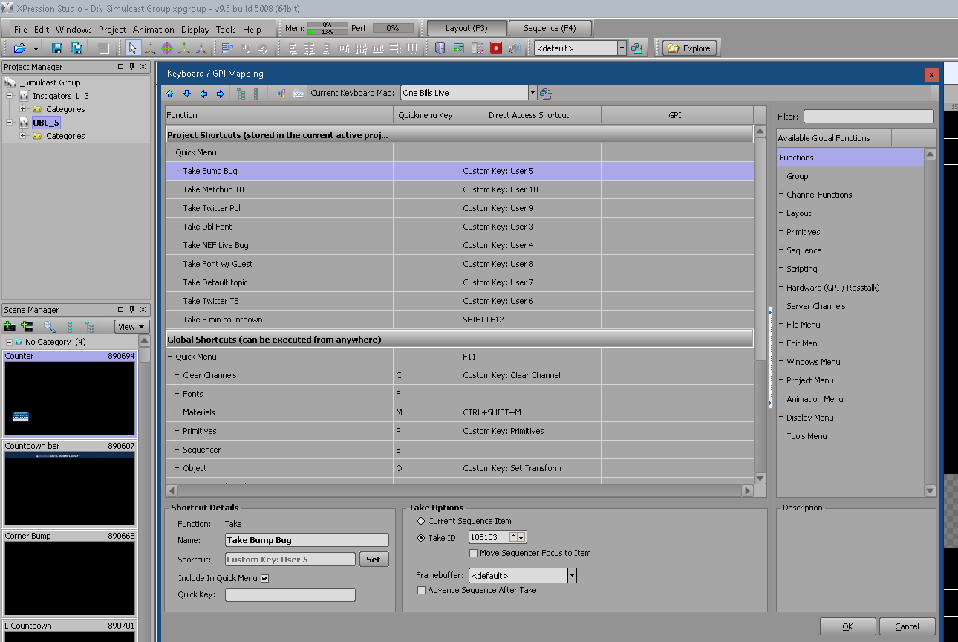Viewport: 958px width, 642px height.
Task: Select the Current Sequence Item radio button
Action: [x=421, y=521]
